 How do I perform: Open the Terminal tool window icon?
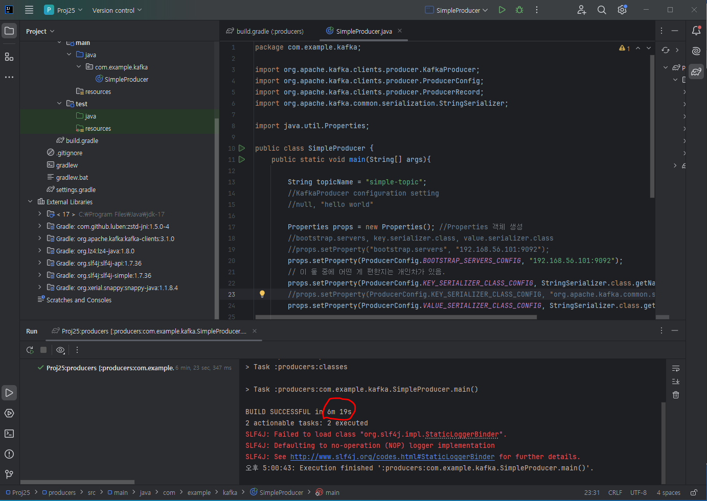coord(9,434)
